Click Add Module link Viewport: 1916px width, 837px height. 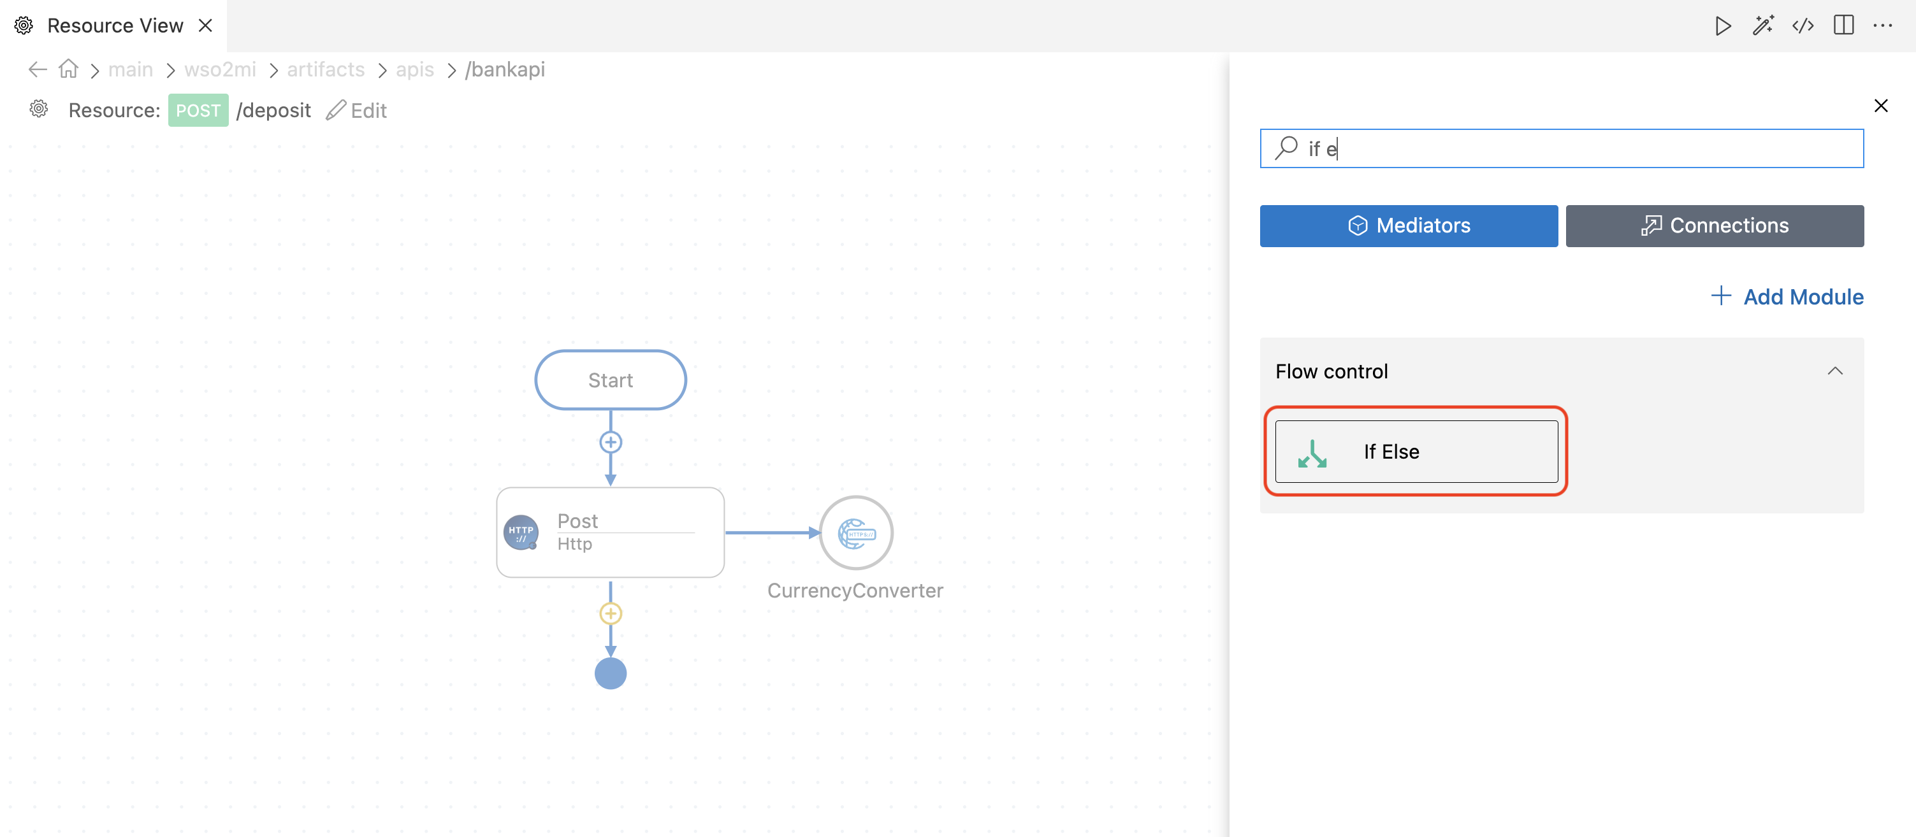[x=1787, y=297]
